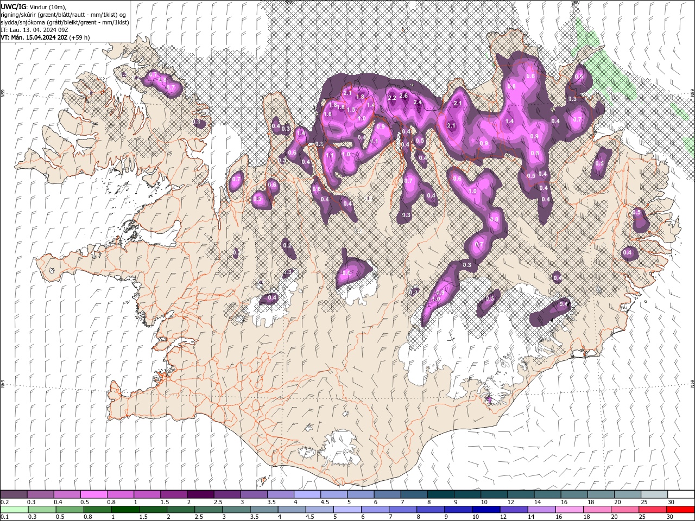Pick the deep blue lower swatch between 10 and 12
The width and height of the screenshot is (695, 521).
pyautogui.click(x=485, y=509)
